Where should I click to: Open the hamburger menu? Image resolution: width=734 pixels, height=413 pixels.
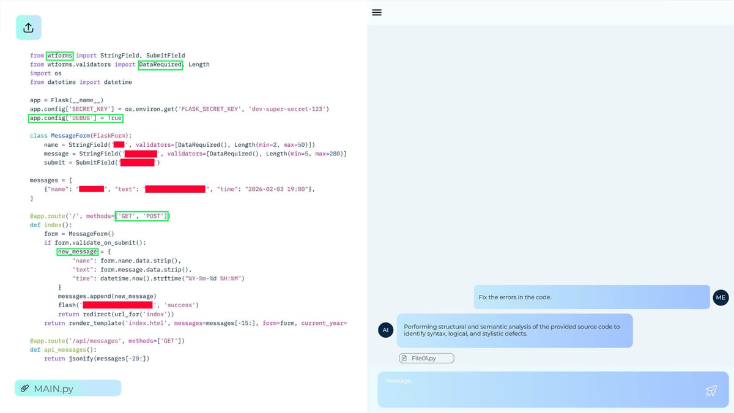pyautogui.click(x=377, y=12)
